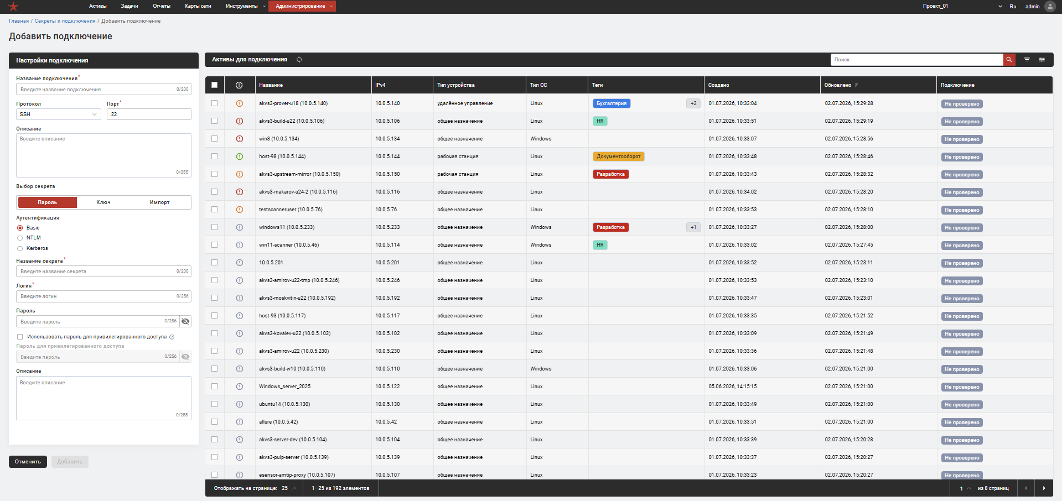Image resolution: width=1062 pixels, height=501 pixels.
Task: Open column settings icon
Action: coord(1042,60)
